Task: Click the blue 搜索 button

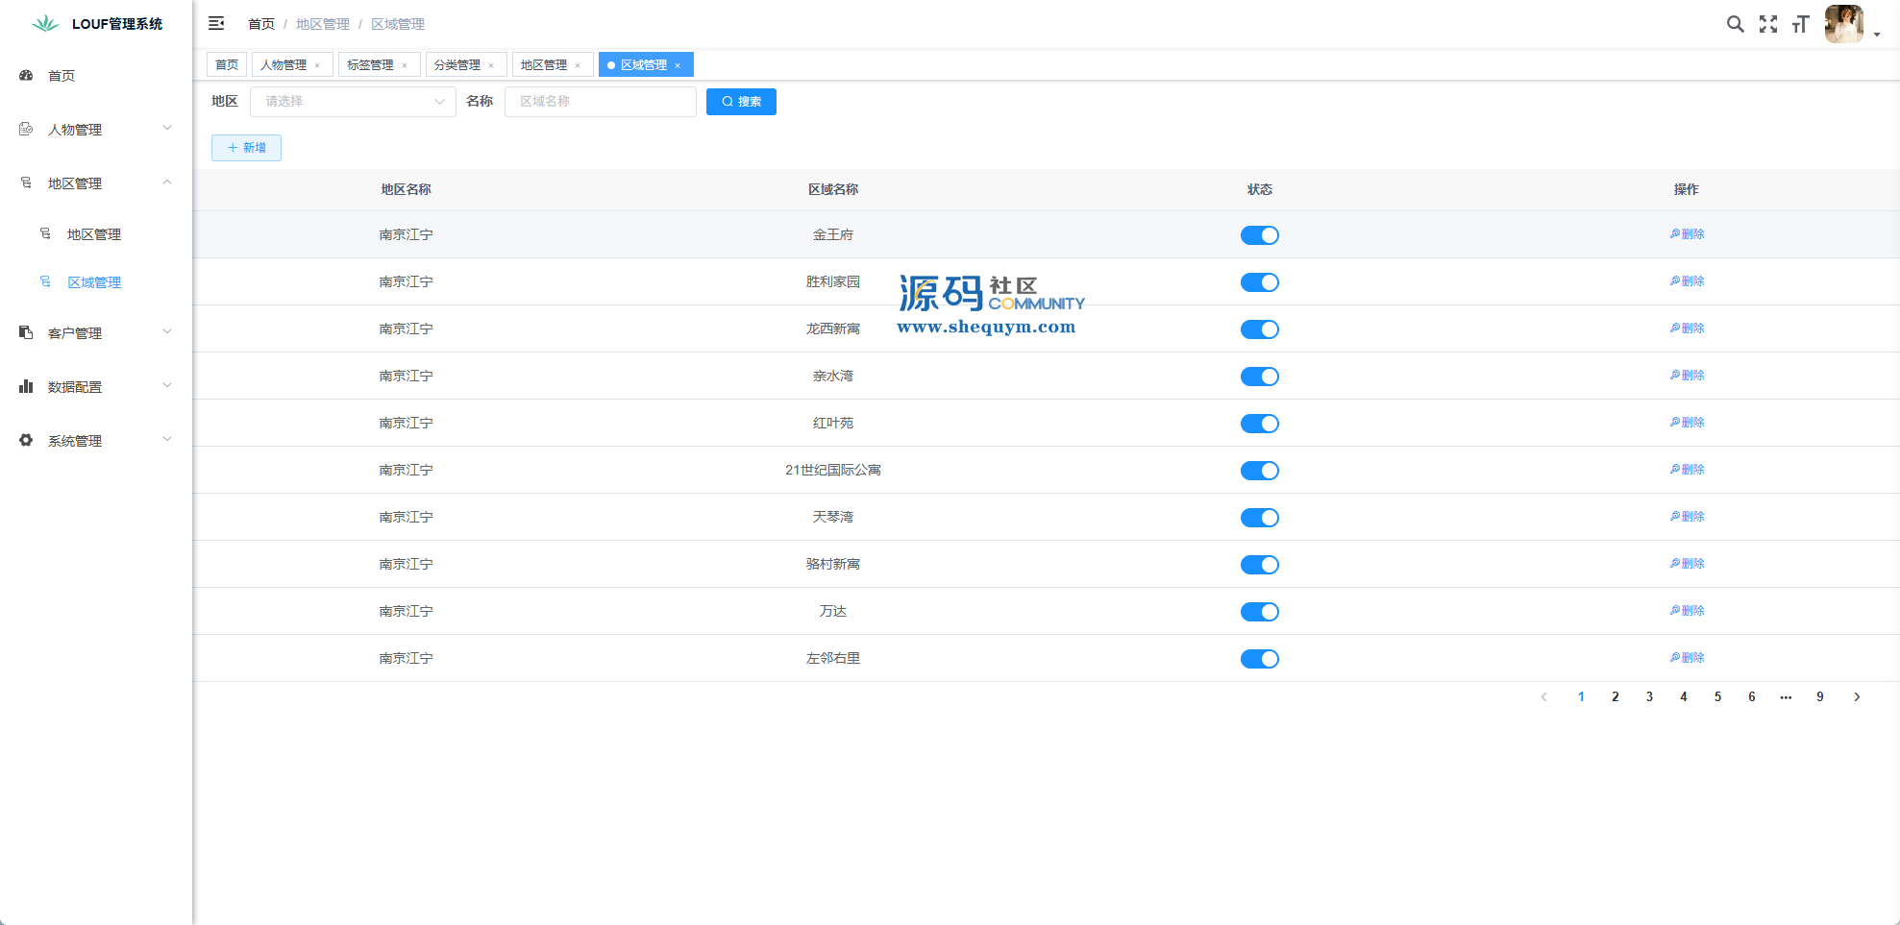Action: (740, 102)
